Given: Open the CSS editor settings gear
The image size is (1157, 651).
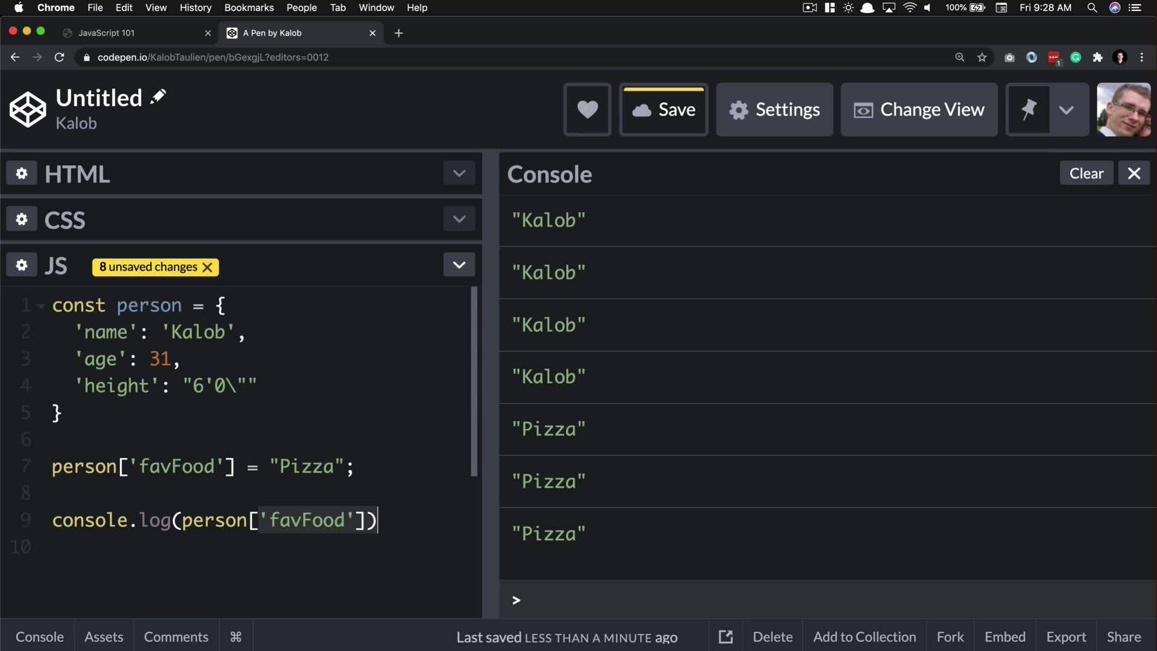Looking at the screenshot, I should tap(22, 219).
